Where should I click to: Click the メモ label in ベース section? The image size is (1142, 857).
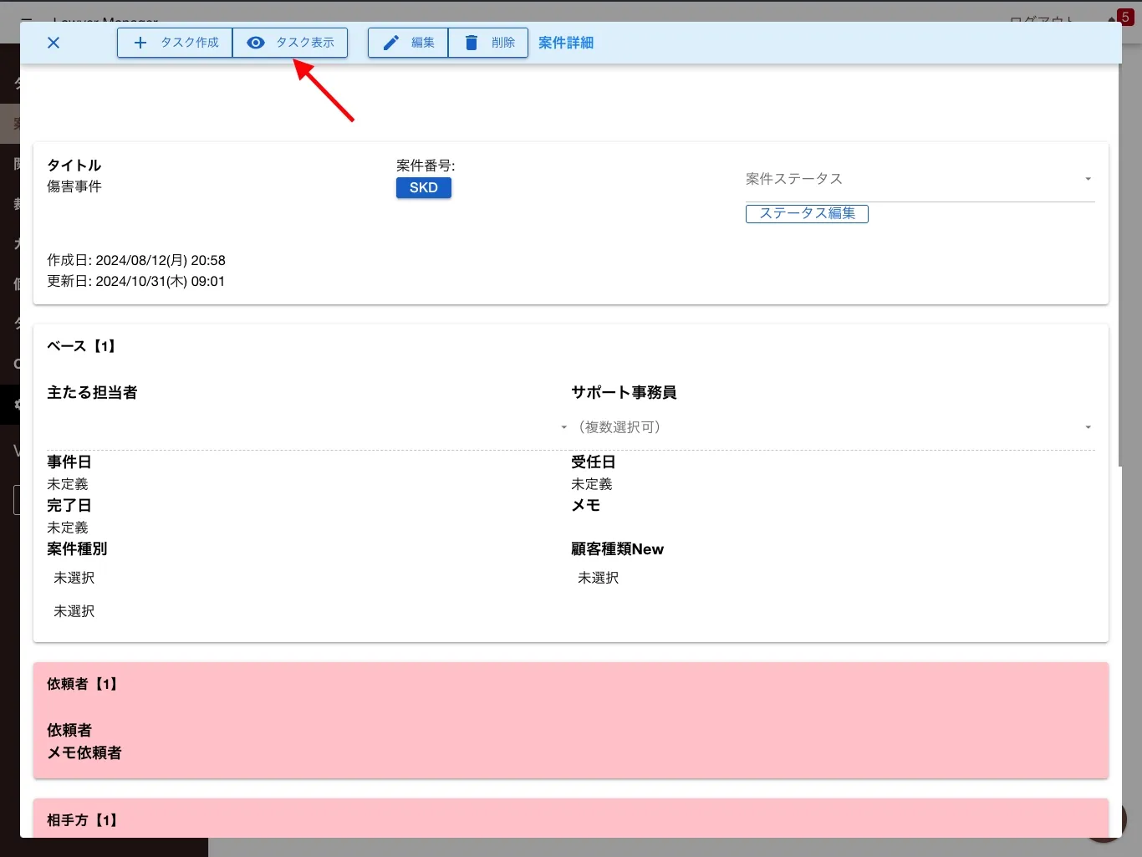586,505
